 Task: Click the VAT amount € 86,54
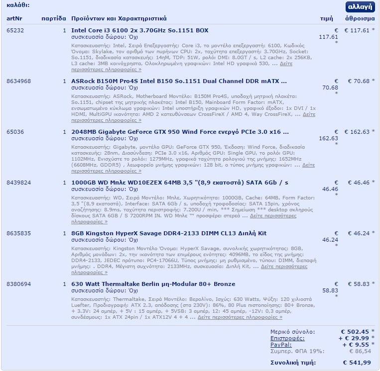[360, 351]
